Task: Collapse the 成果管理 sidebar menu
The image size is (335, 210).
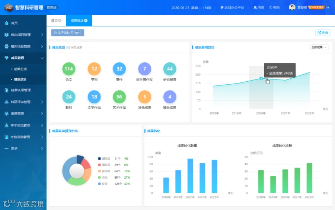Action: [x=23, y=58]
